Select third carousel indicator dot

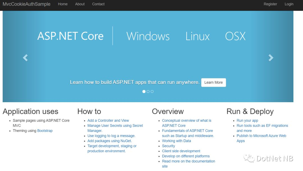[152, 92]
